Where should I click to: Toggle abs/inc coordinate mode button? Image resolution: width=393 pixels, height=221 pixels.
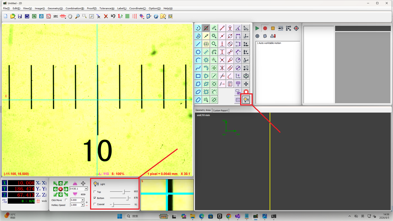click(x=38, y=201)
